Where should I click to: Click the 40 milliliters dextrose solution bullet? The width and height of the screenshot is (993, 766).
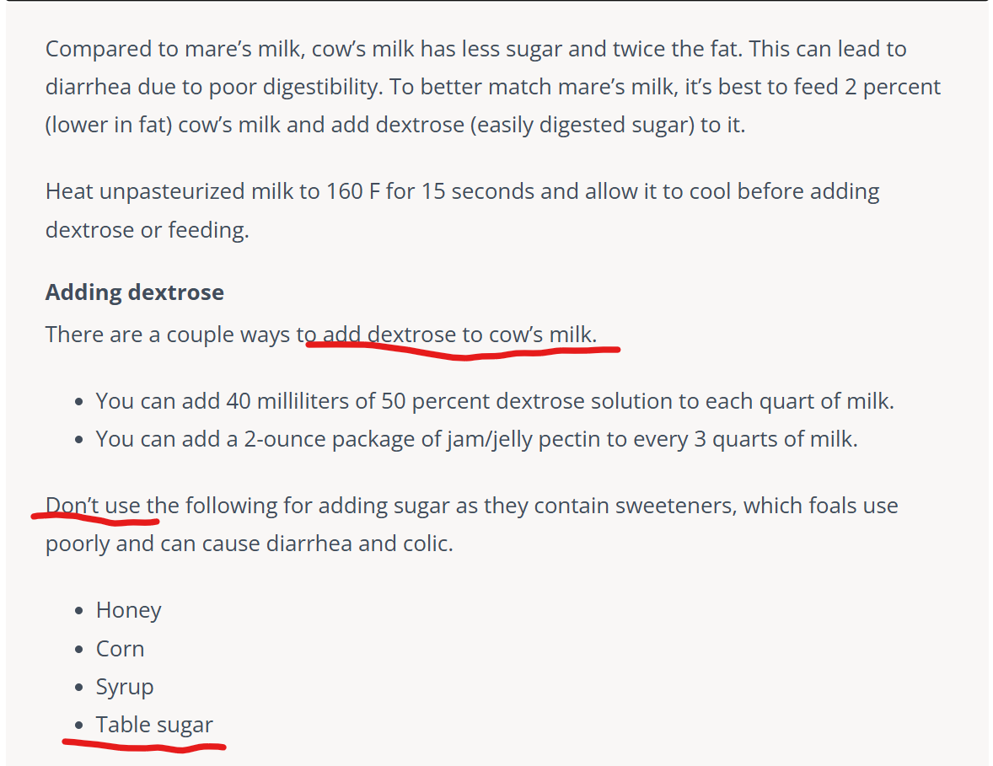pyautogui.click(x=495, y=401)
